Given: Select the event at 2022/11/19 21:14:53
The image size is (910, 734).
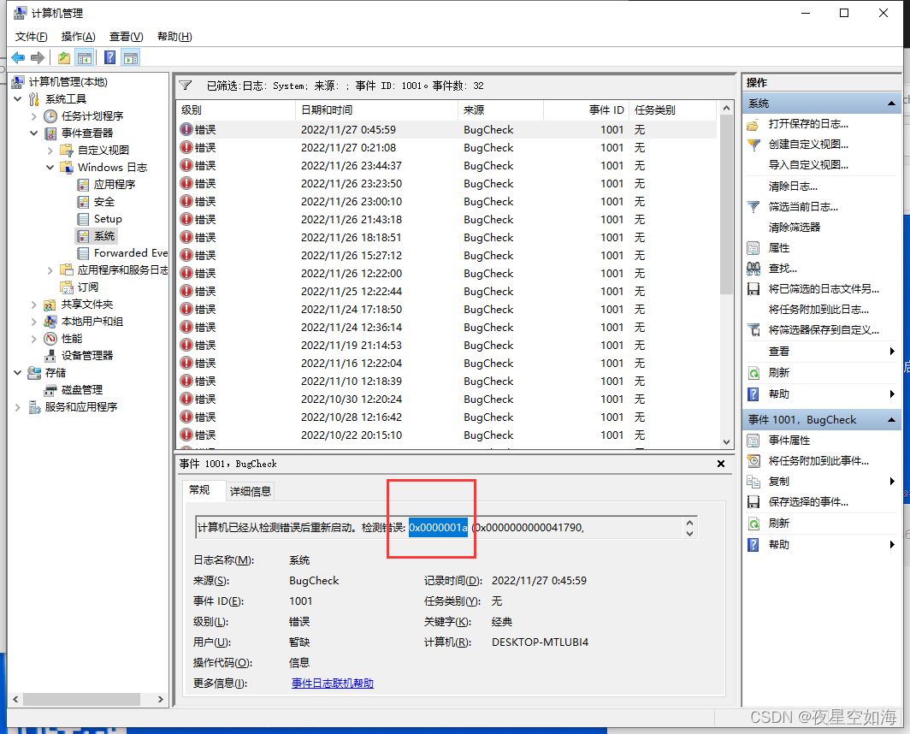Looking at the screenshot, I should coord(446,346).
